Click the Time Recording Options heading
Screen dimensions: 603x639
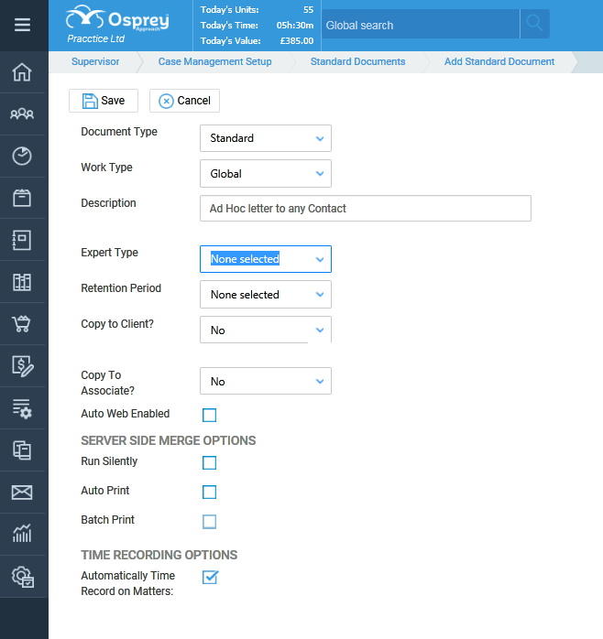(x=159, y=555)
